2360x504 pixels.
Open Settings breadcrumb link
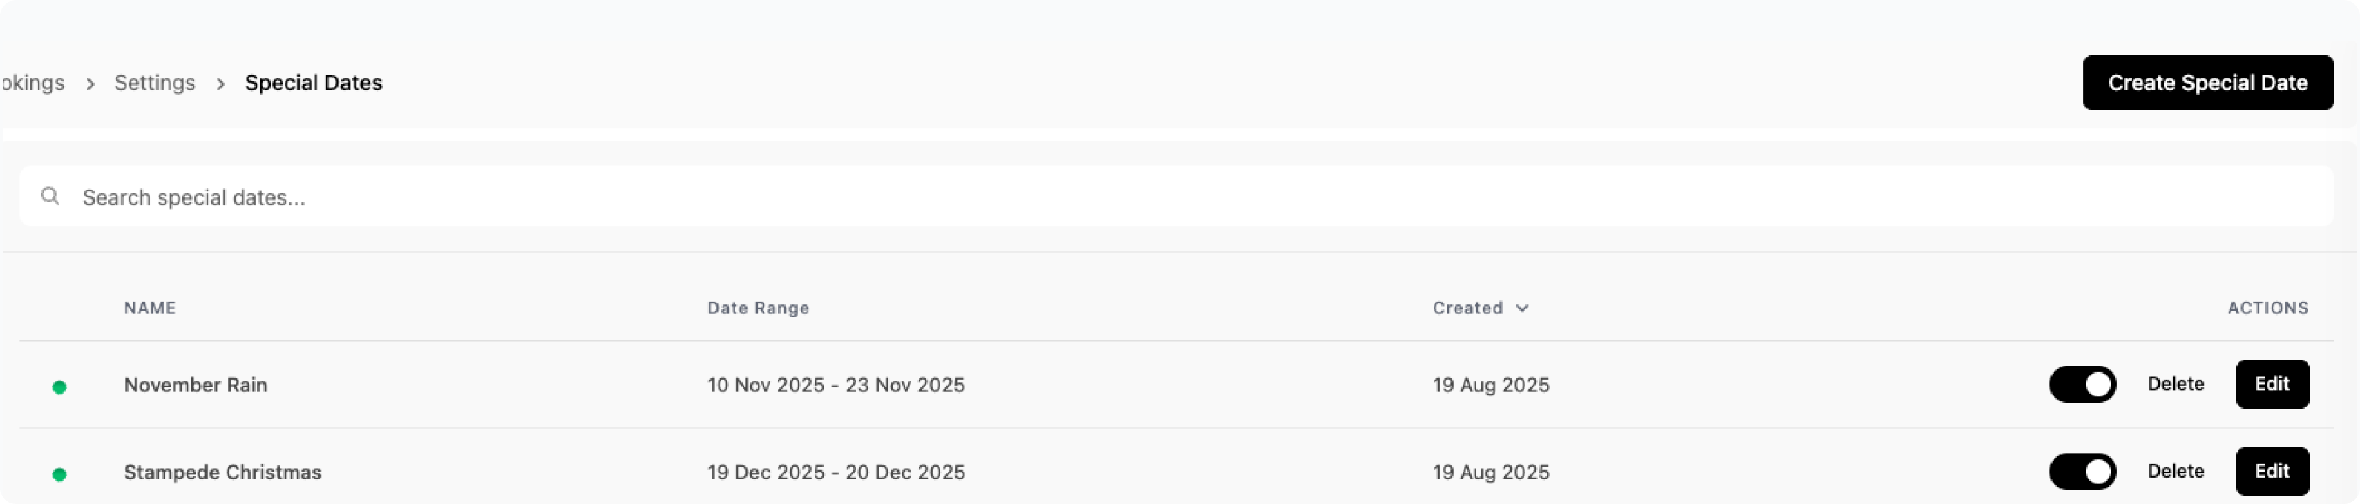154,84
